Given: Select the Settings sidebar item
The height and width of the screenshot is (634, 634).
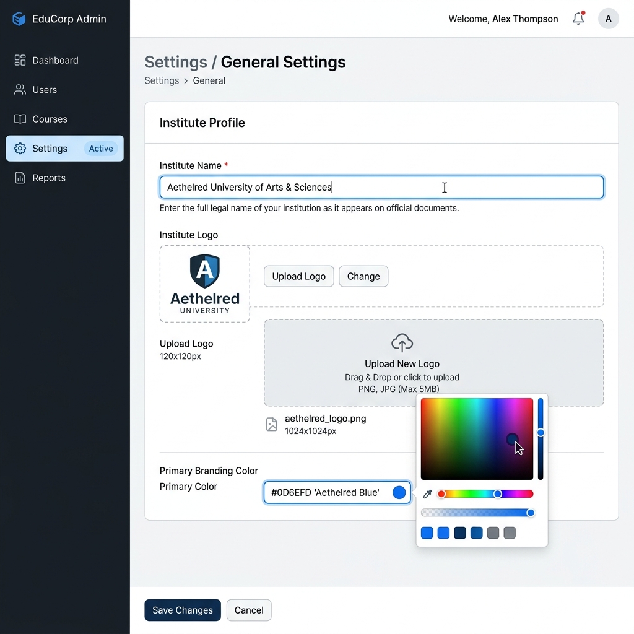Looking at the screenshot, I should point(64,149).
